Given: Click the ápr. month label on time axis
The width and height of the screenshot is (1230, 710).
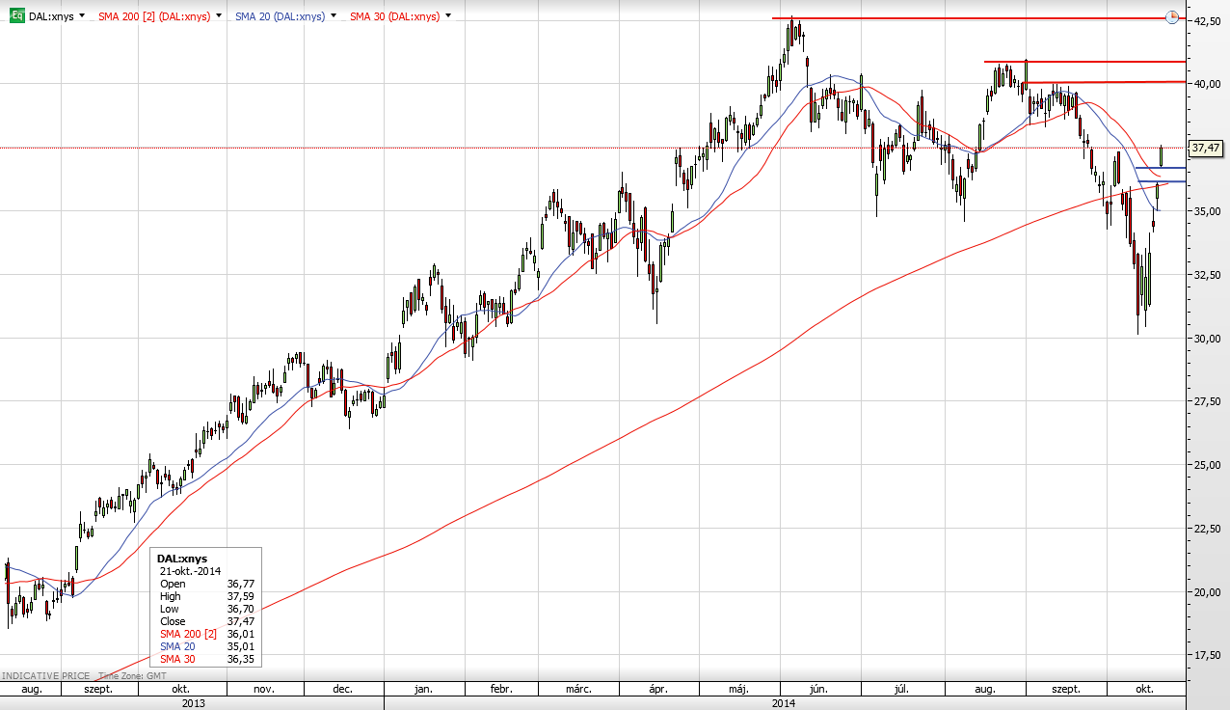Looking at the screenshot, I should tap(658, 690).
